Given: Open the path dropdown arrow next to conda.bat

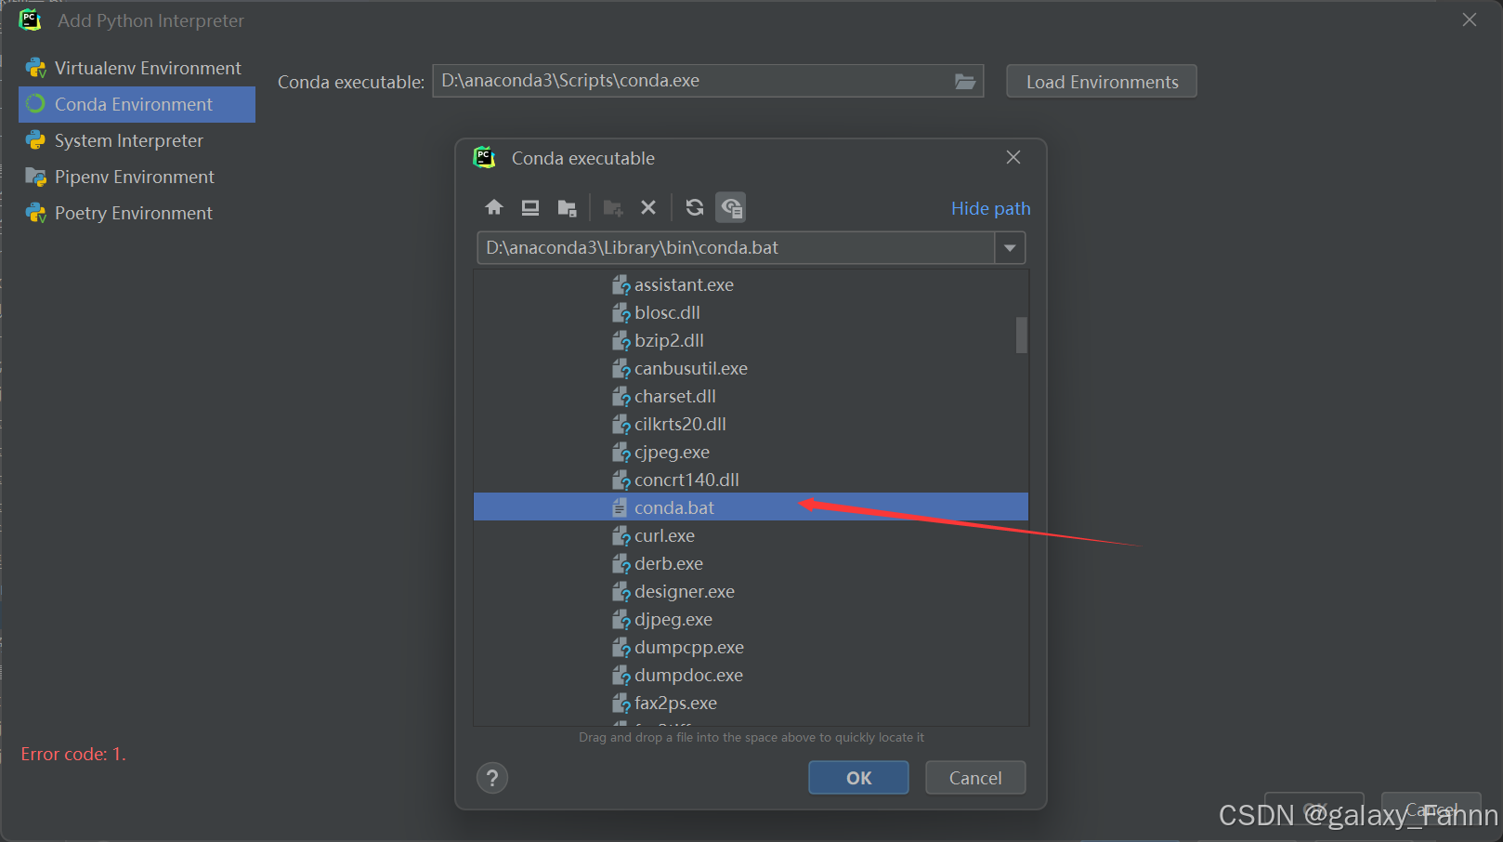Looking at the screenshot, I should [x=1010, y=247].
